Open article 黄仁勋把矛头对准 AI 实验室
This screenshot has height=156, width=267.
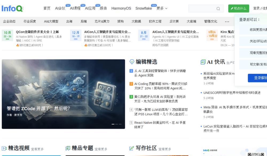[160, 99]
